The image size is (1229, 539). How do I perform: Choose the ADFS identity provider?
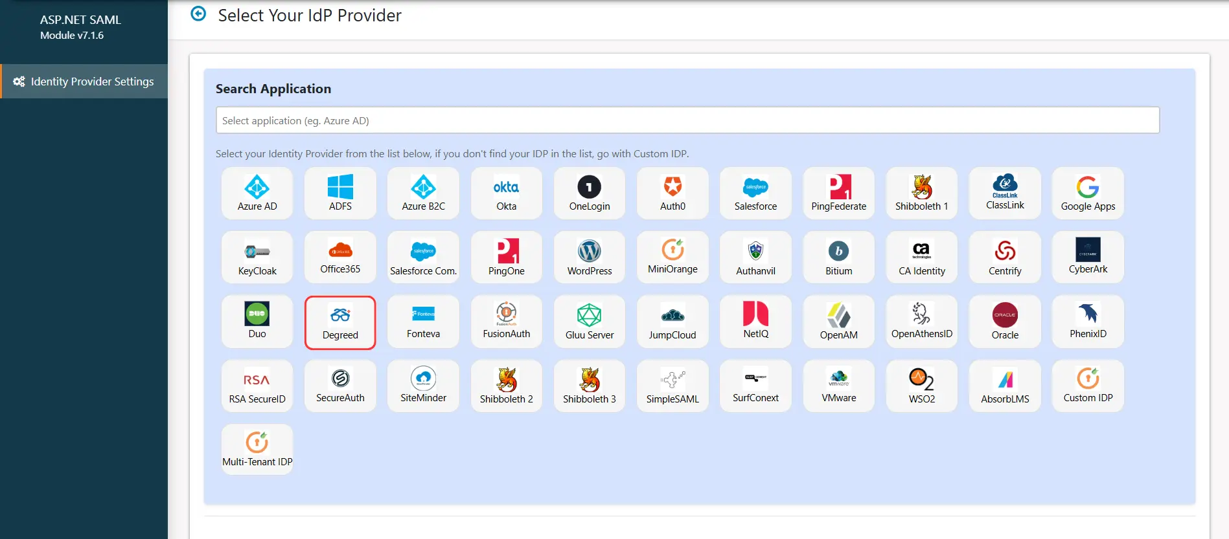click(340, 193)
